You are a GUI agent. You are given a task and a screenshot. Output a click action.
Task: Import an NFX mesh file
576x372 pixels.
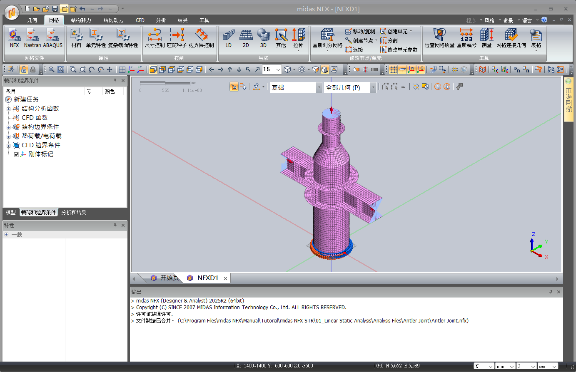click(x=15, y=38)
